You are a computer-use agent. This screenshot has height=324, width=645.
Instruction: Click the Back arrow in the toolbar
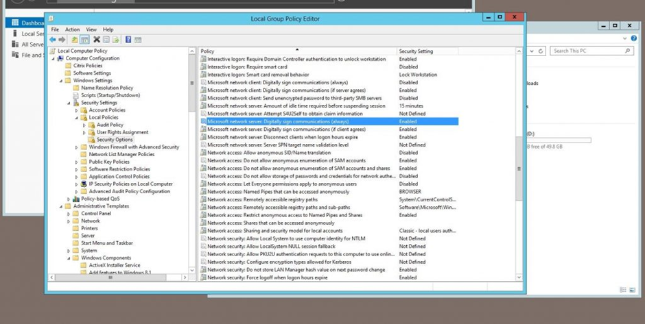53,40
